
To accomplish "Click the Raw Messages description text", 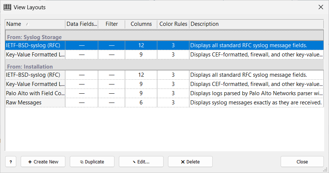I will point(256,103).
